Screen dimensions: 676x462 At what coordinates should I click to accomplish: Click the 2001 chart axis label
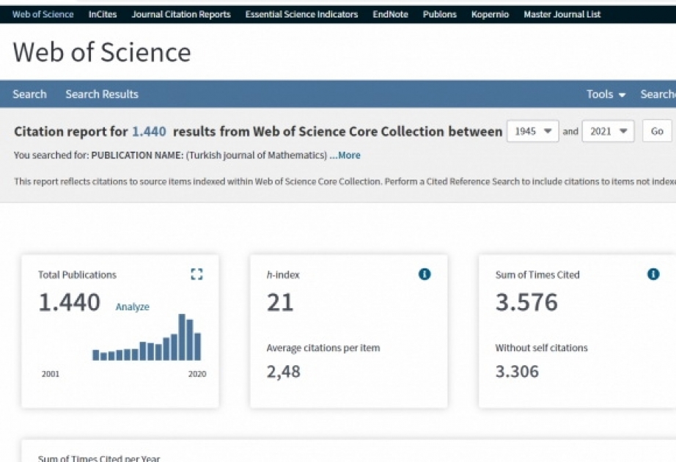pyautogui.click(x=51, y=374)
